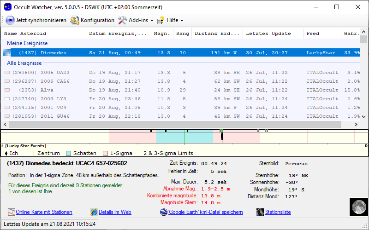Open Konfiguration settings icon
The image size is (369, 230).
click(74, 20)
